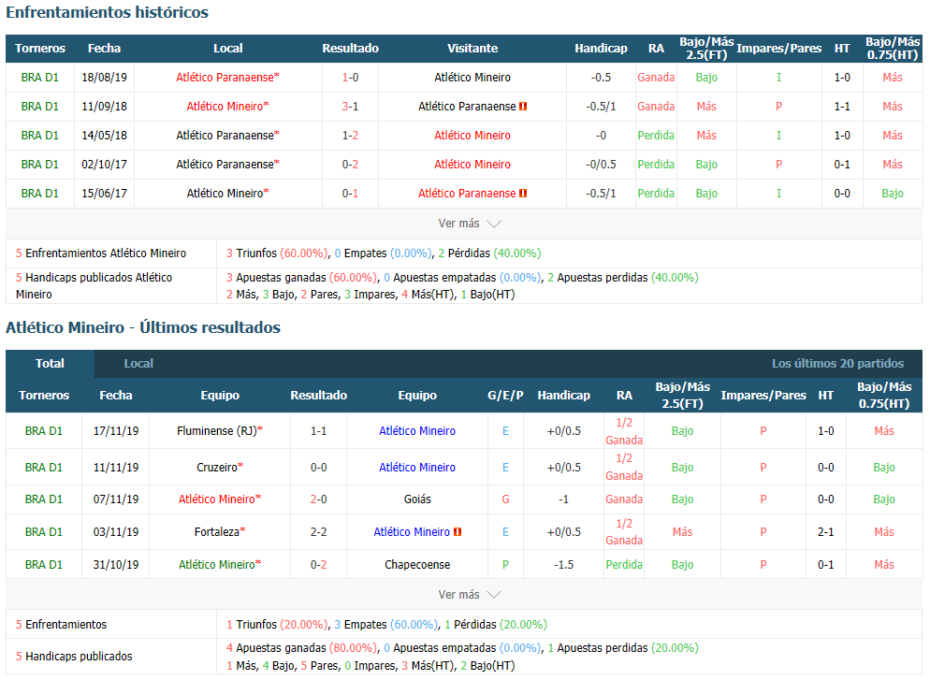Viewport: 930px width, 680px height.
Task: Open Atlético Mineiro visitor team on 18/08/19
Action: point(472,77)
